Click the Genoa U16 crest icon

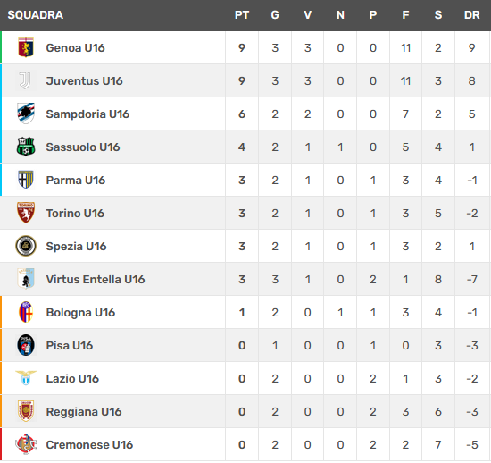[26, 47]
